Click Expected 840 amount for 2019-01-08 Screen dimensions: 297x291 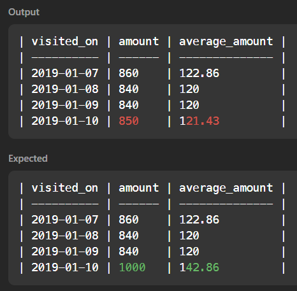click(129, 236)
